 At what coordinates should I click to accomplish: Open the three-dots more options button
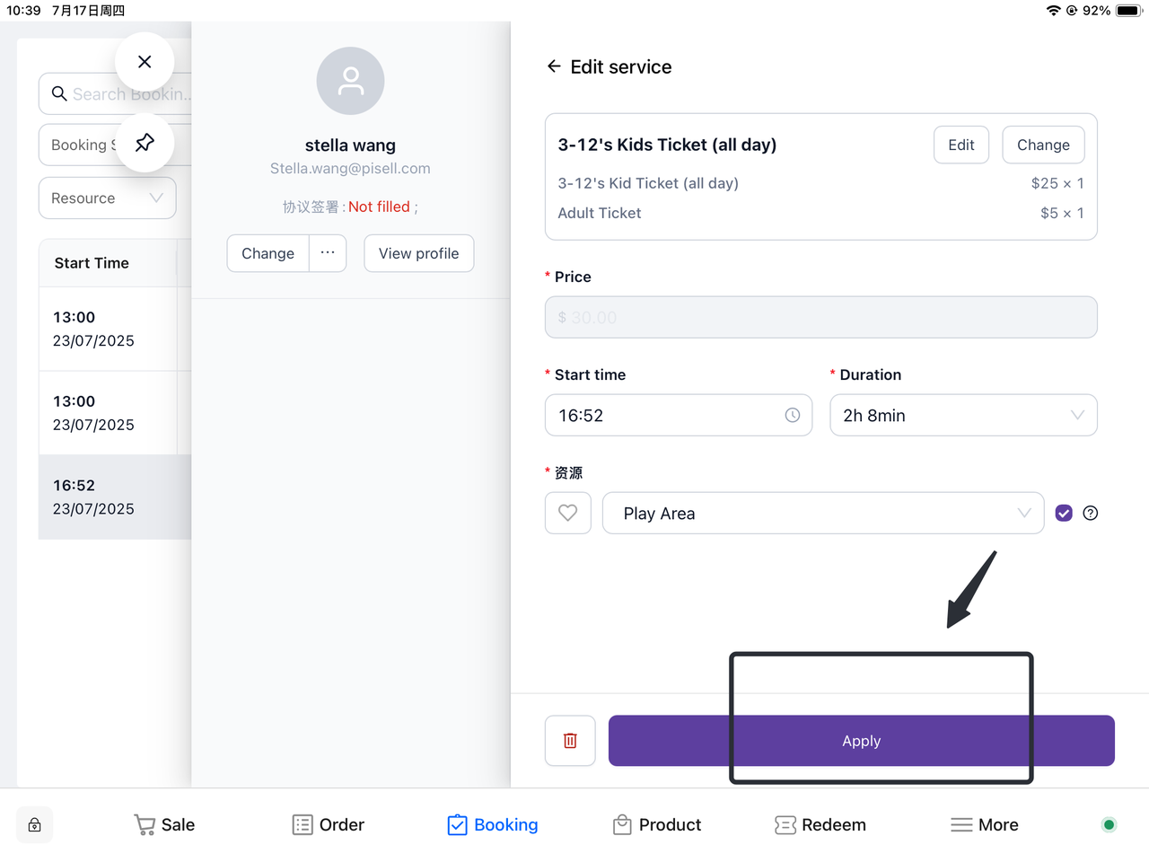pyautogui.click(x=328, y=253)
